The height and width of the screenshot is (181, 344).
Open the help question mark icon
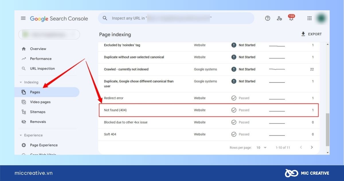tap(267, 18)
